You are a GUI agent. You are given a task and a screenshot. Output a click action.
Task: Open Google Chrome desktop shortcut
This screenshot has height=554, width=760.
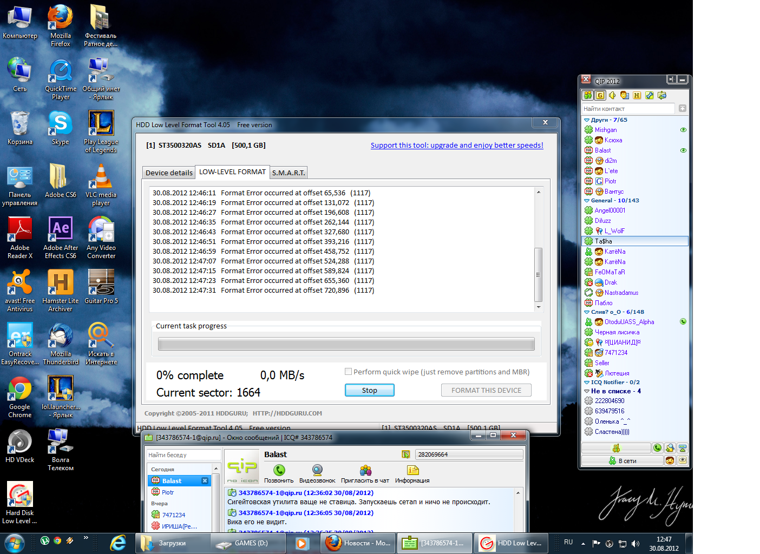pos(20,389)
